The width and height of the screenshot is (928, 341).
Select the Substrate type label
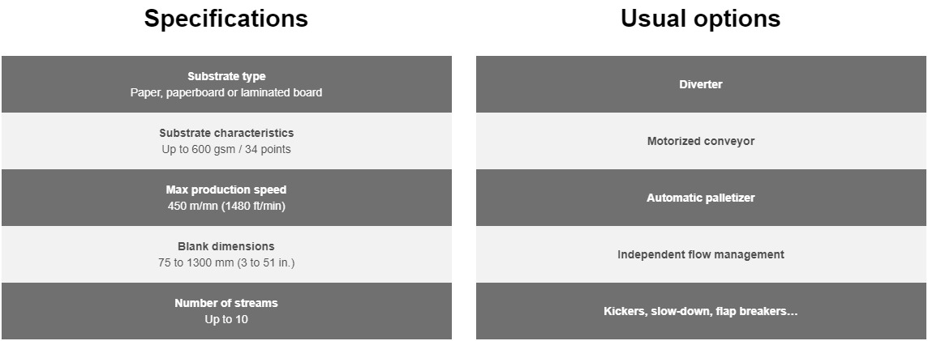point(226,76)
